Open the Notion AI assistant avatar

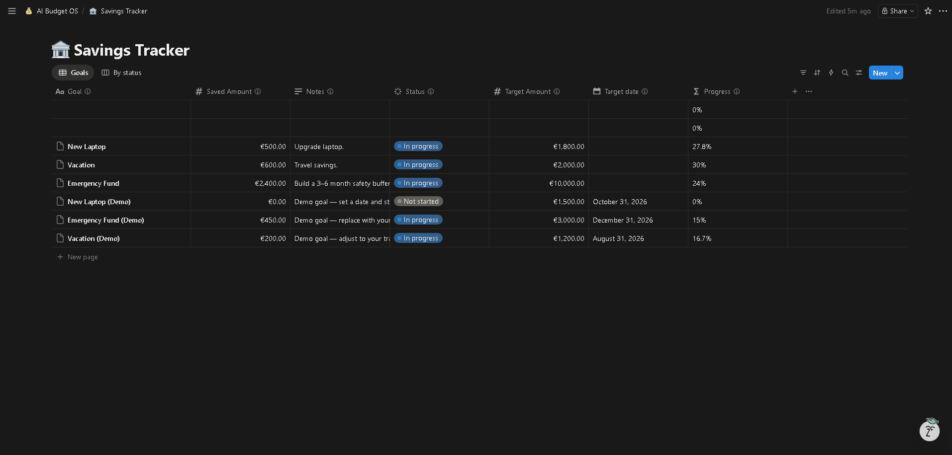pos(929,430)
